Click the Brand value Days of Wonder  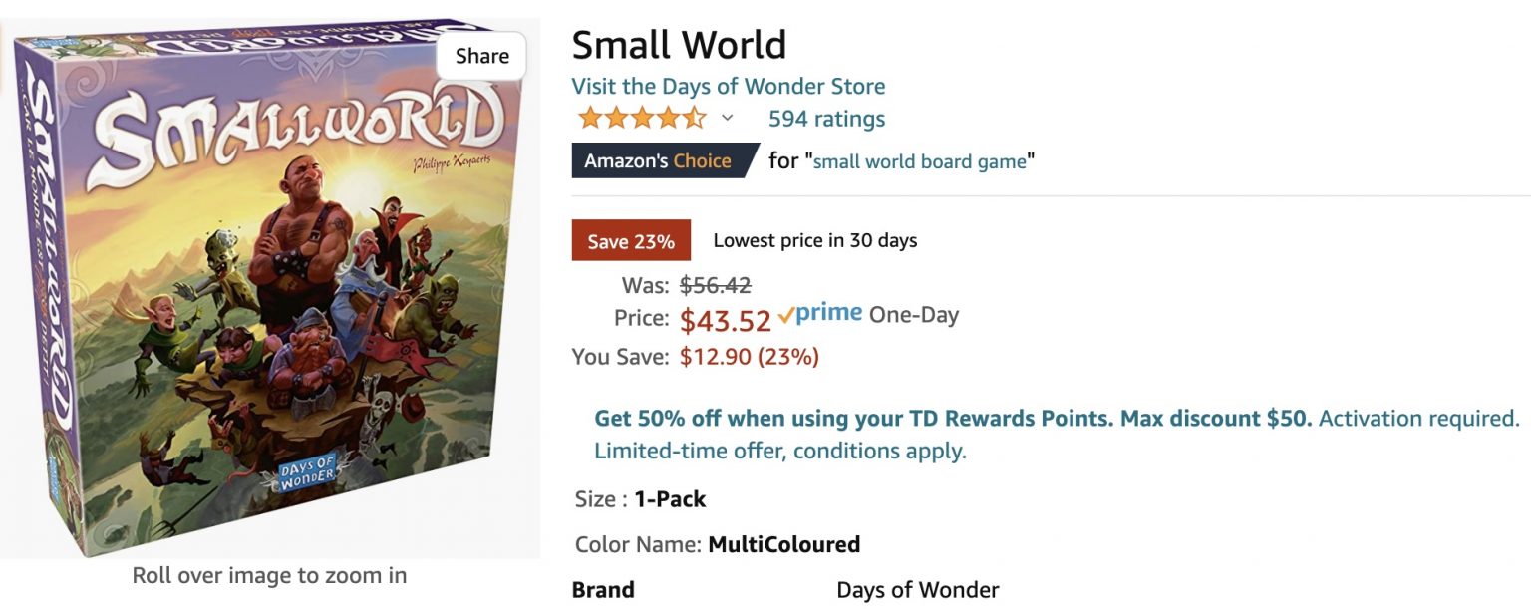917,589
